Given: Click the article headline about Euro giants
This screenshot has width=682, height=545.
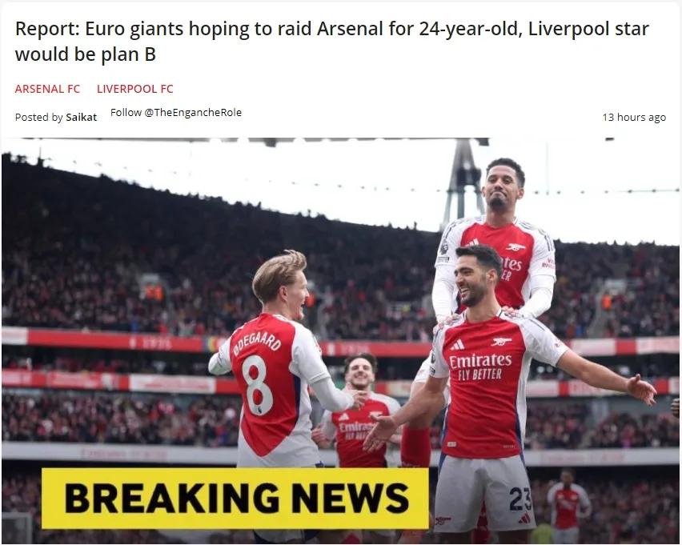Looking at the screenshot, I should coord(332,42).
